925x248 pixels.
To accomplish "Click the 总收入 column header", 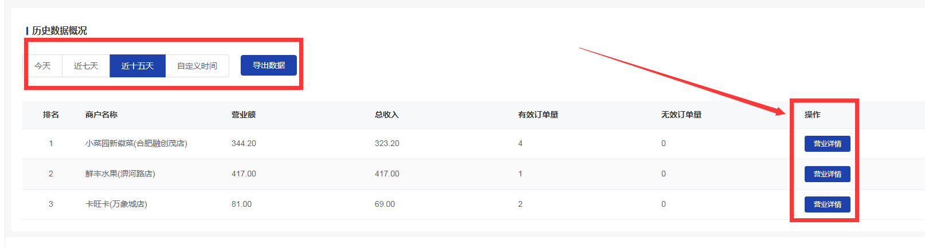I will tap(387, 115).
